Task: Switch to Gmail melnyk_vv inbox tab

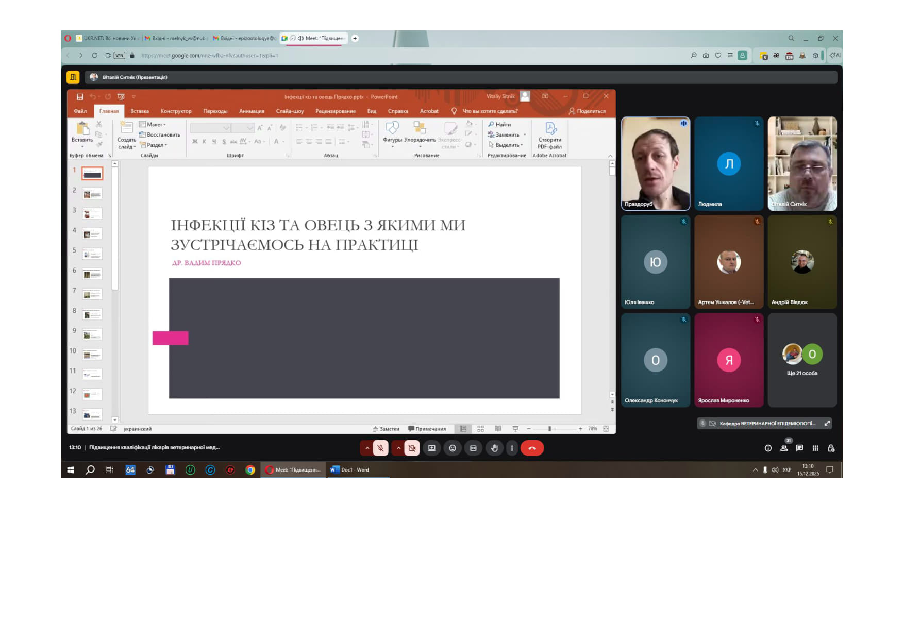Action: (176, 38)
